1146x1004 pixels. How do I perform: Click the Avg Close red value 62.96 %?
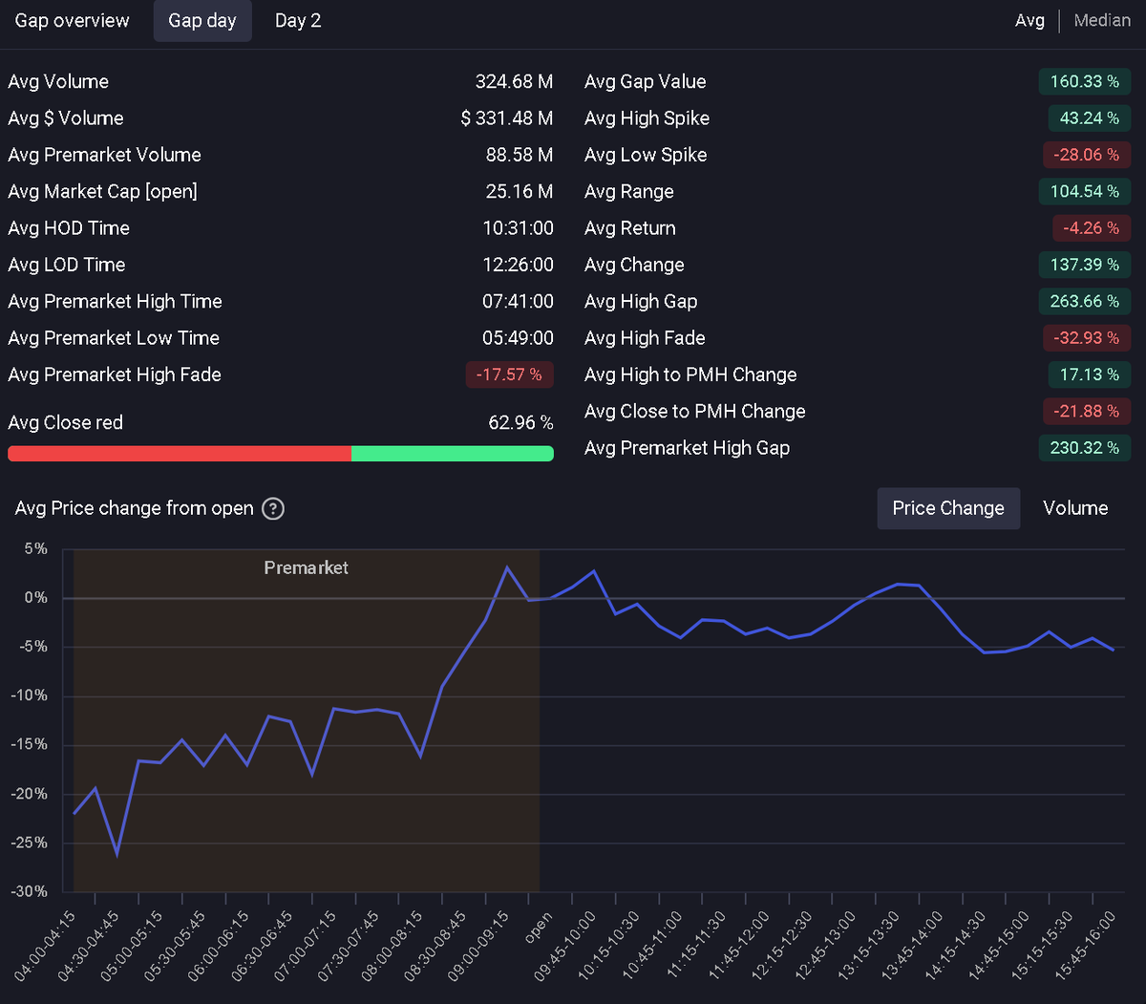[520, 422]
